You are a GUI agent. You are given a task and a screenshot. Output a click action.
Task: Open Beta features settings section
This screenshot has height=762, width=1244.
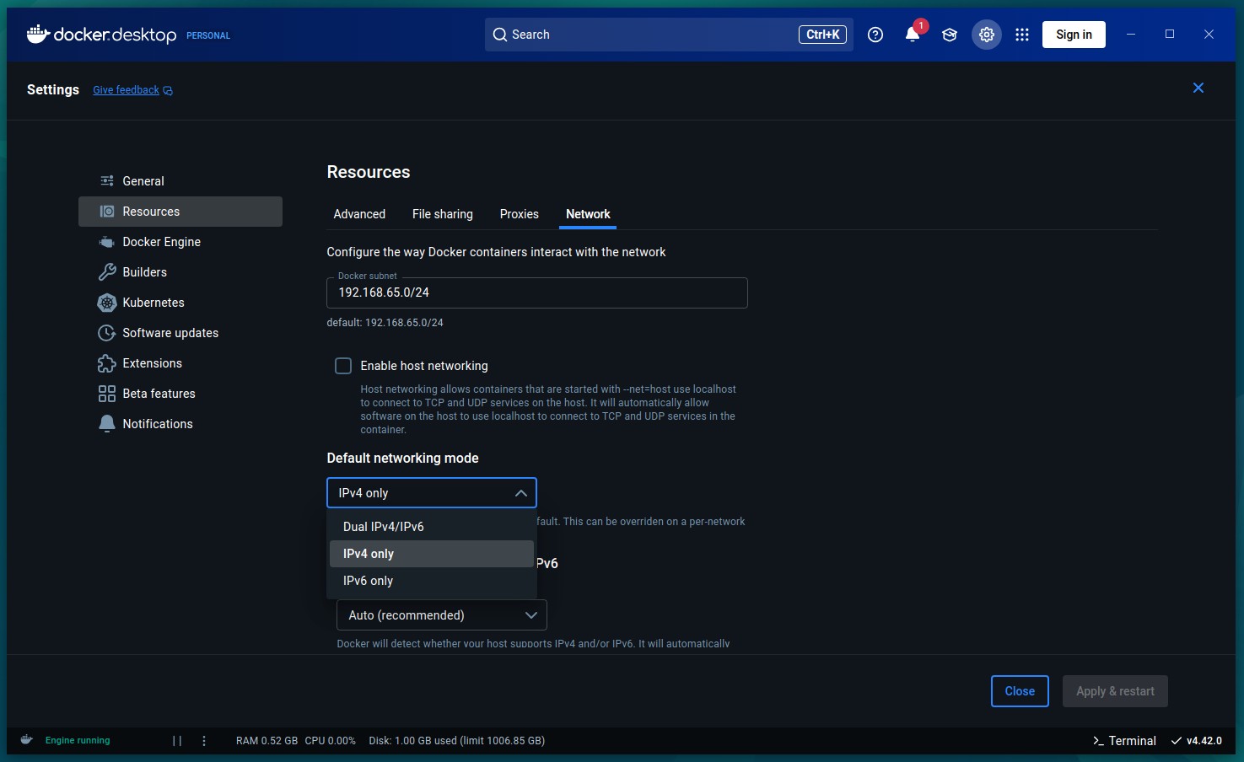180,394
